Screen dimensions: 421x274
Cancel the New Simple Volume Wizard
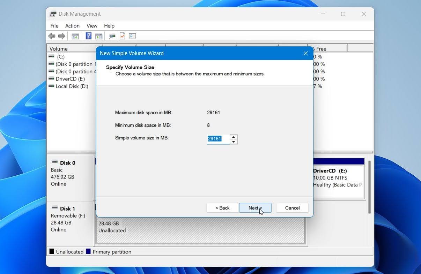pos(292,208)
